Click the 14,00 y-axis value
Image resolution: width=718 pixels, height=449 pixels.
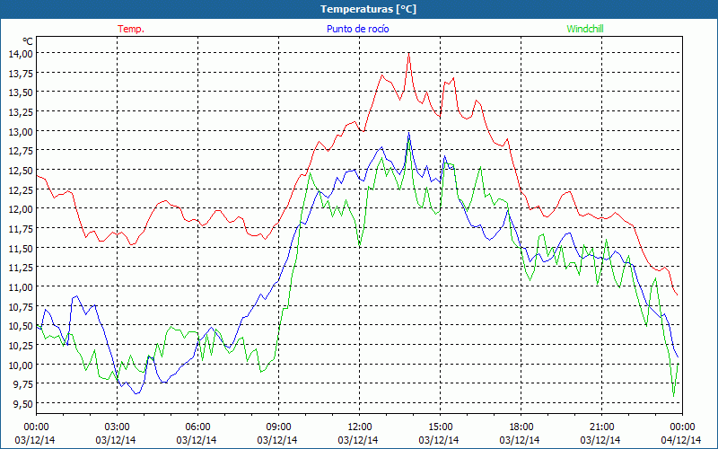tap(21, 53)
